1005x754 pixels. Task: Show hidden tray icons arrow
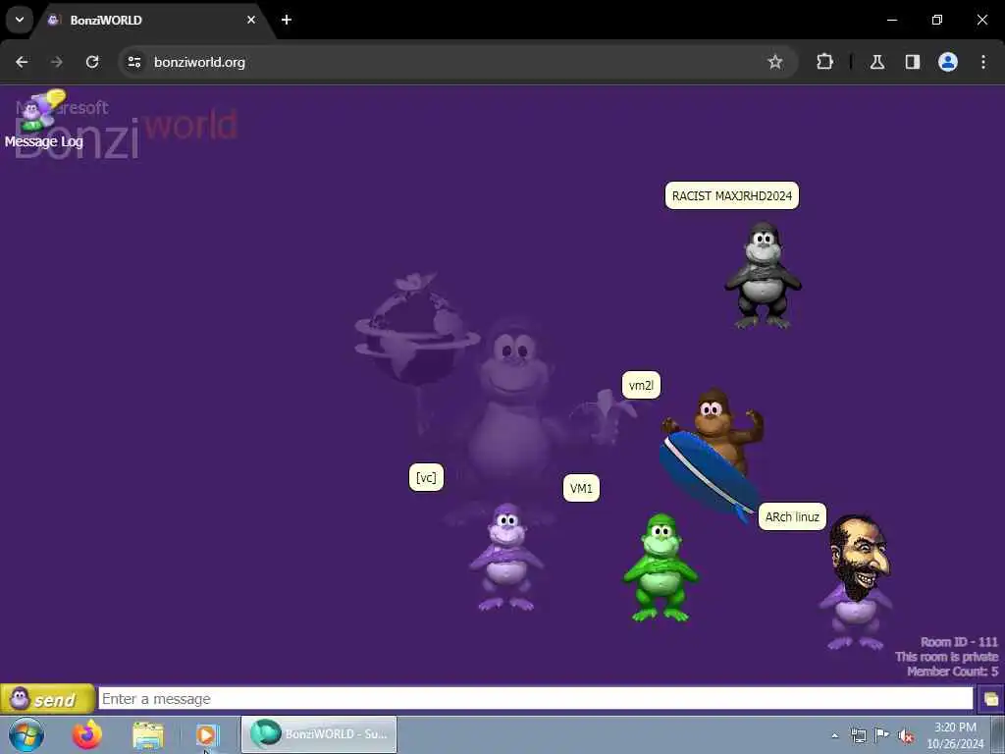tap(834, 735)
